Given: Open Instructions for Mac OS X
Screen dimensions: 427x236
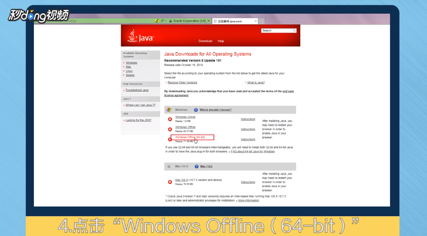Looking at the screenshot, I should point(248,182).
